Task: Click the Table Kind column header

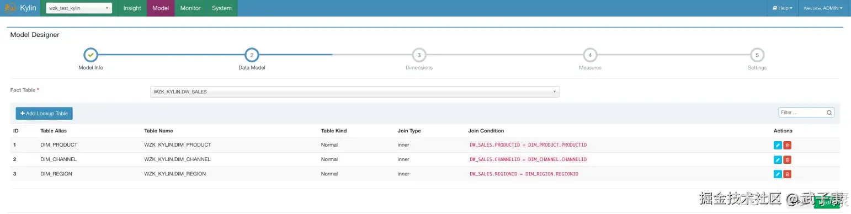Action: 334,131
